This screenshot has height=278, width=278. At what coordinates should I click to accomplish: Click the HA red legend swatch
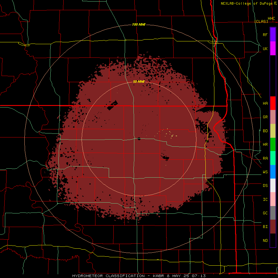coord(273,103)
